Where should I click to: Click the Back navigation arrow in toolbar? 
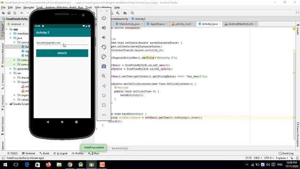pos(22,13)
